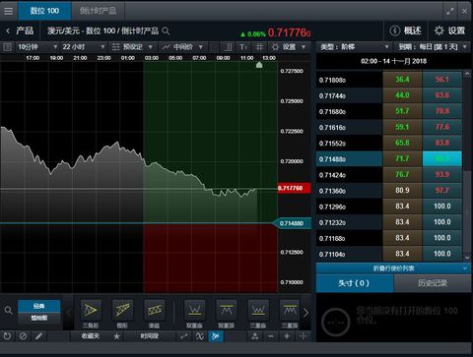This screenshot has height=357, width=473.
Task: Click the expiry marker on the chart time axis
Action: 259,65
